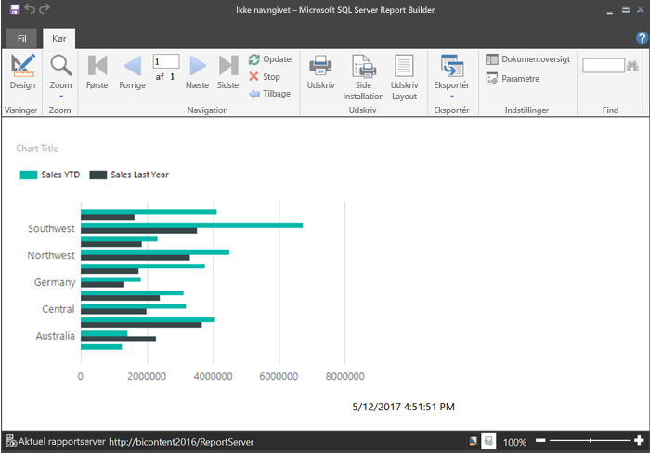Click Stop to cancel rendering
Image resolution: width=650 pixels, height=453 pixels.
[265, 77]
